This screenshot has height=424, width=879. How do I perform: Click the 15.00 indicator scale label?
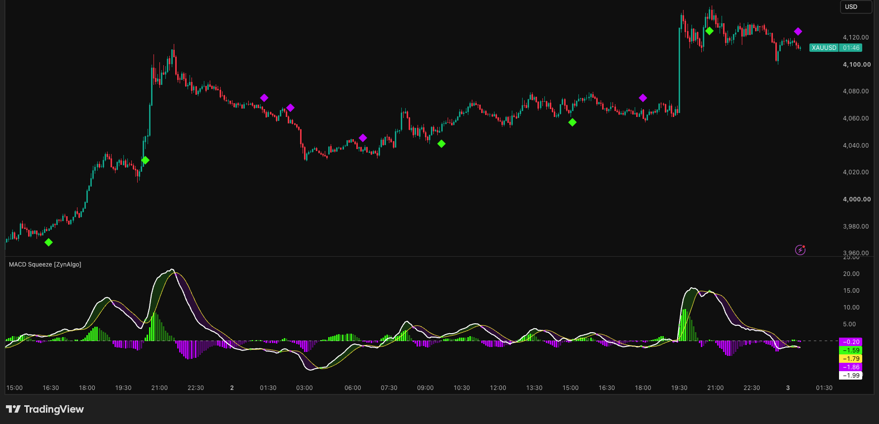(x=851, y=291)
